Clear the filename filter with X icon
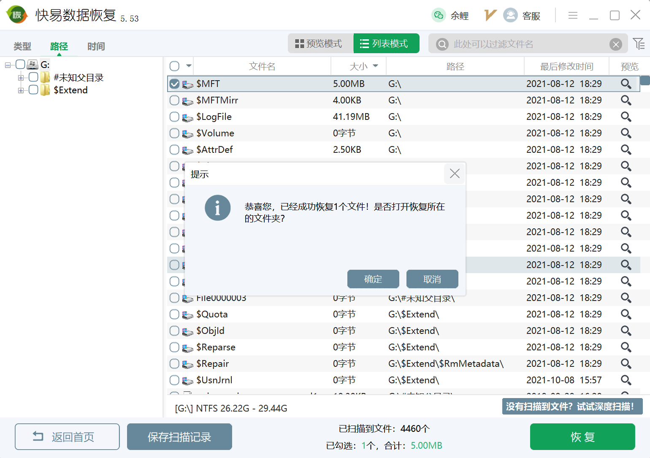The image size is (650, 458). (x=616, y=44)
